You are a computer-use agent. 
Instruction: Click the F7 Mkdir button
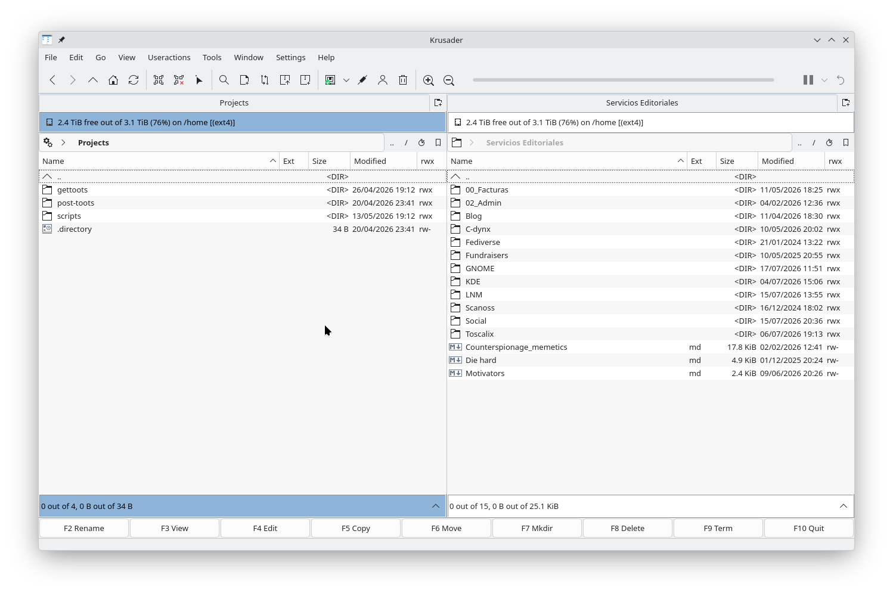537,528
